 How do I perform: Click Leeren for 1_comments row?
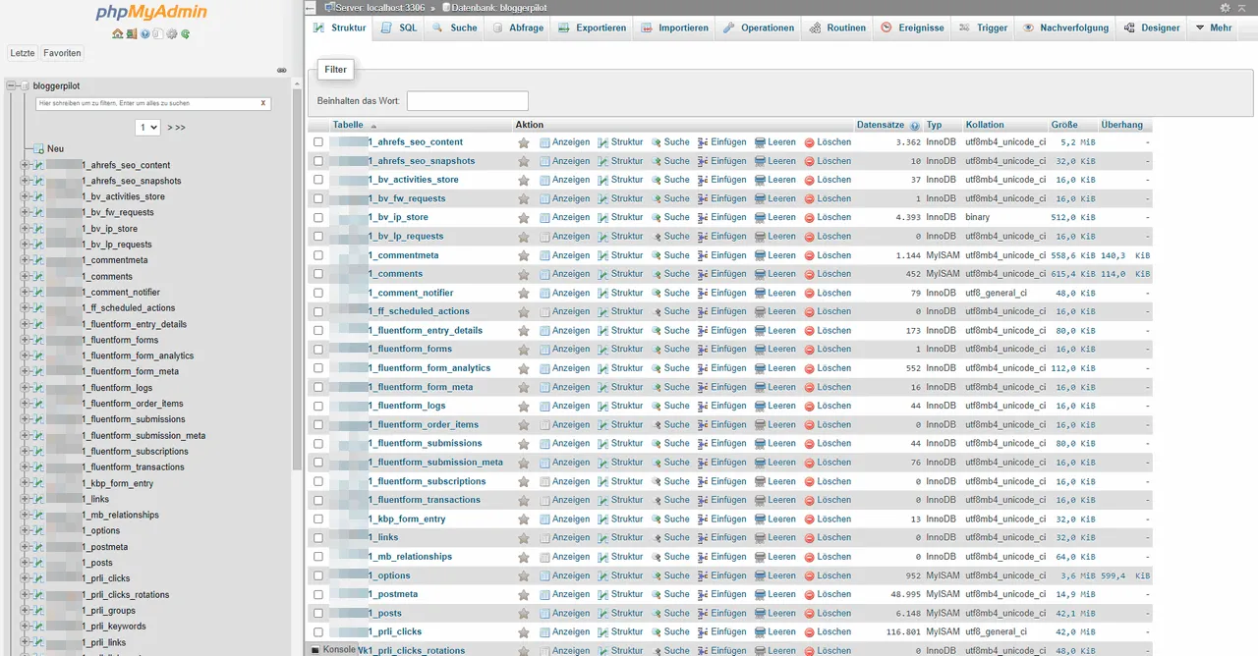click(774, 274)
